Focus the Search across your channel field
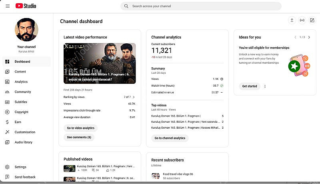Image resolution: width=320 pixels, height=184 pixels. (201, 6)
